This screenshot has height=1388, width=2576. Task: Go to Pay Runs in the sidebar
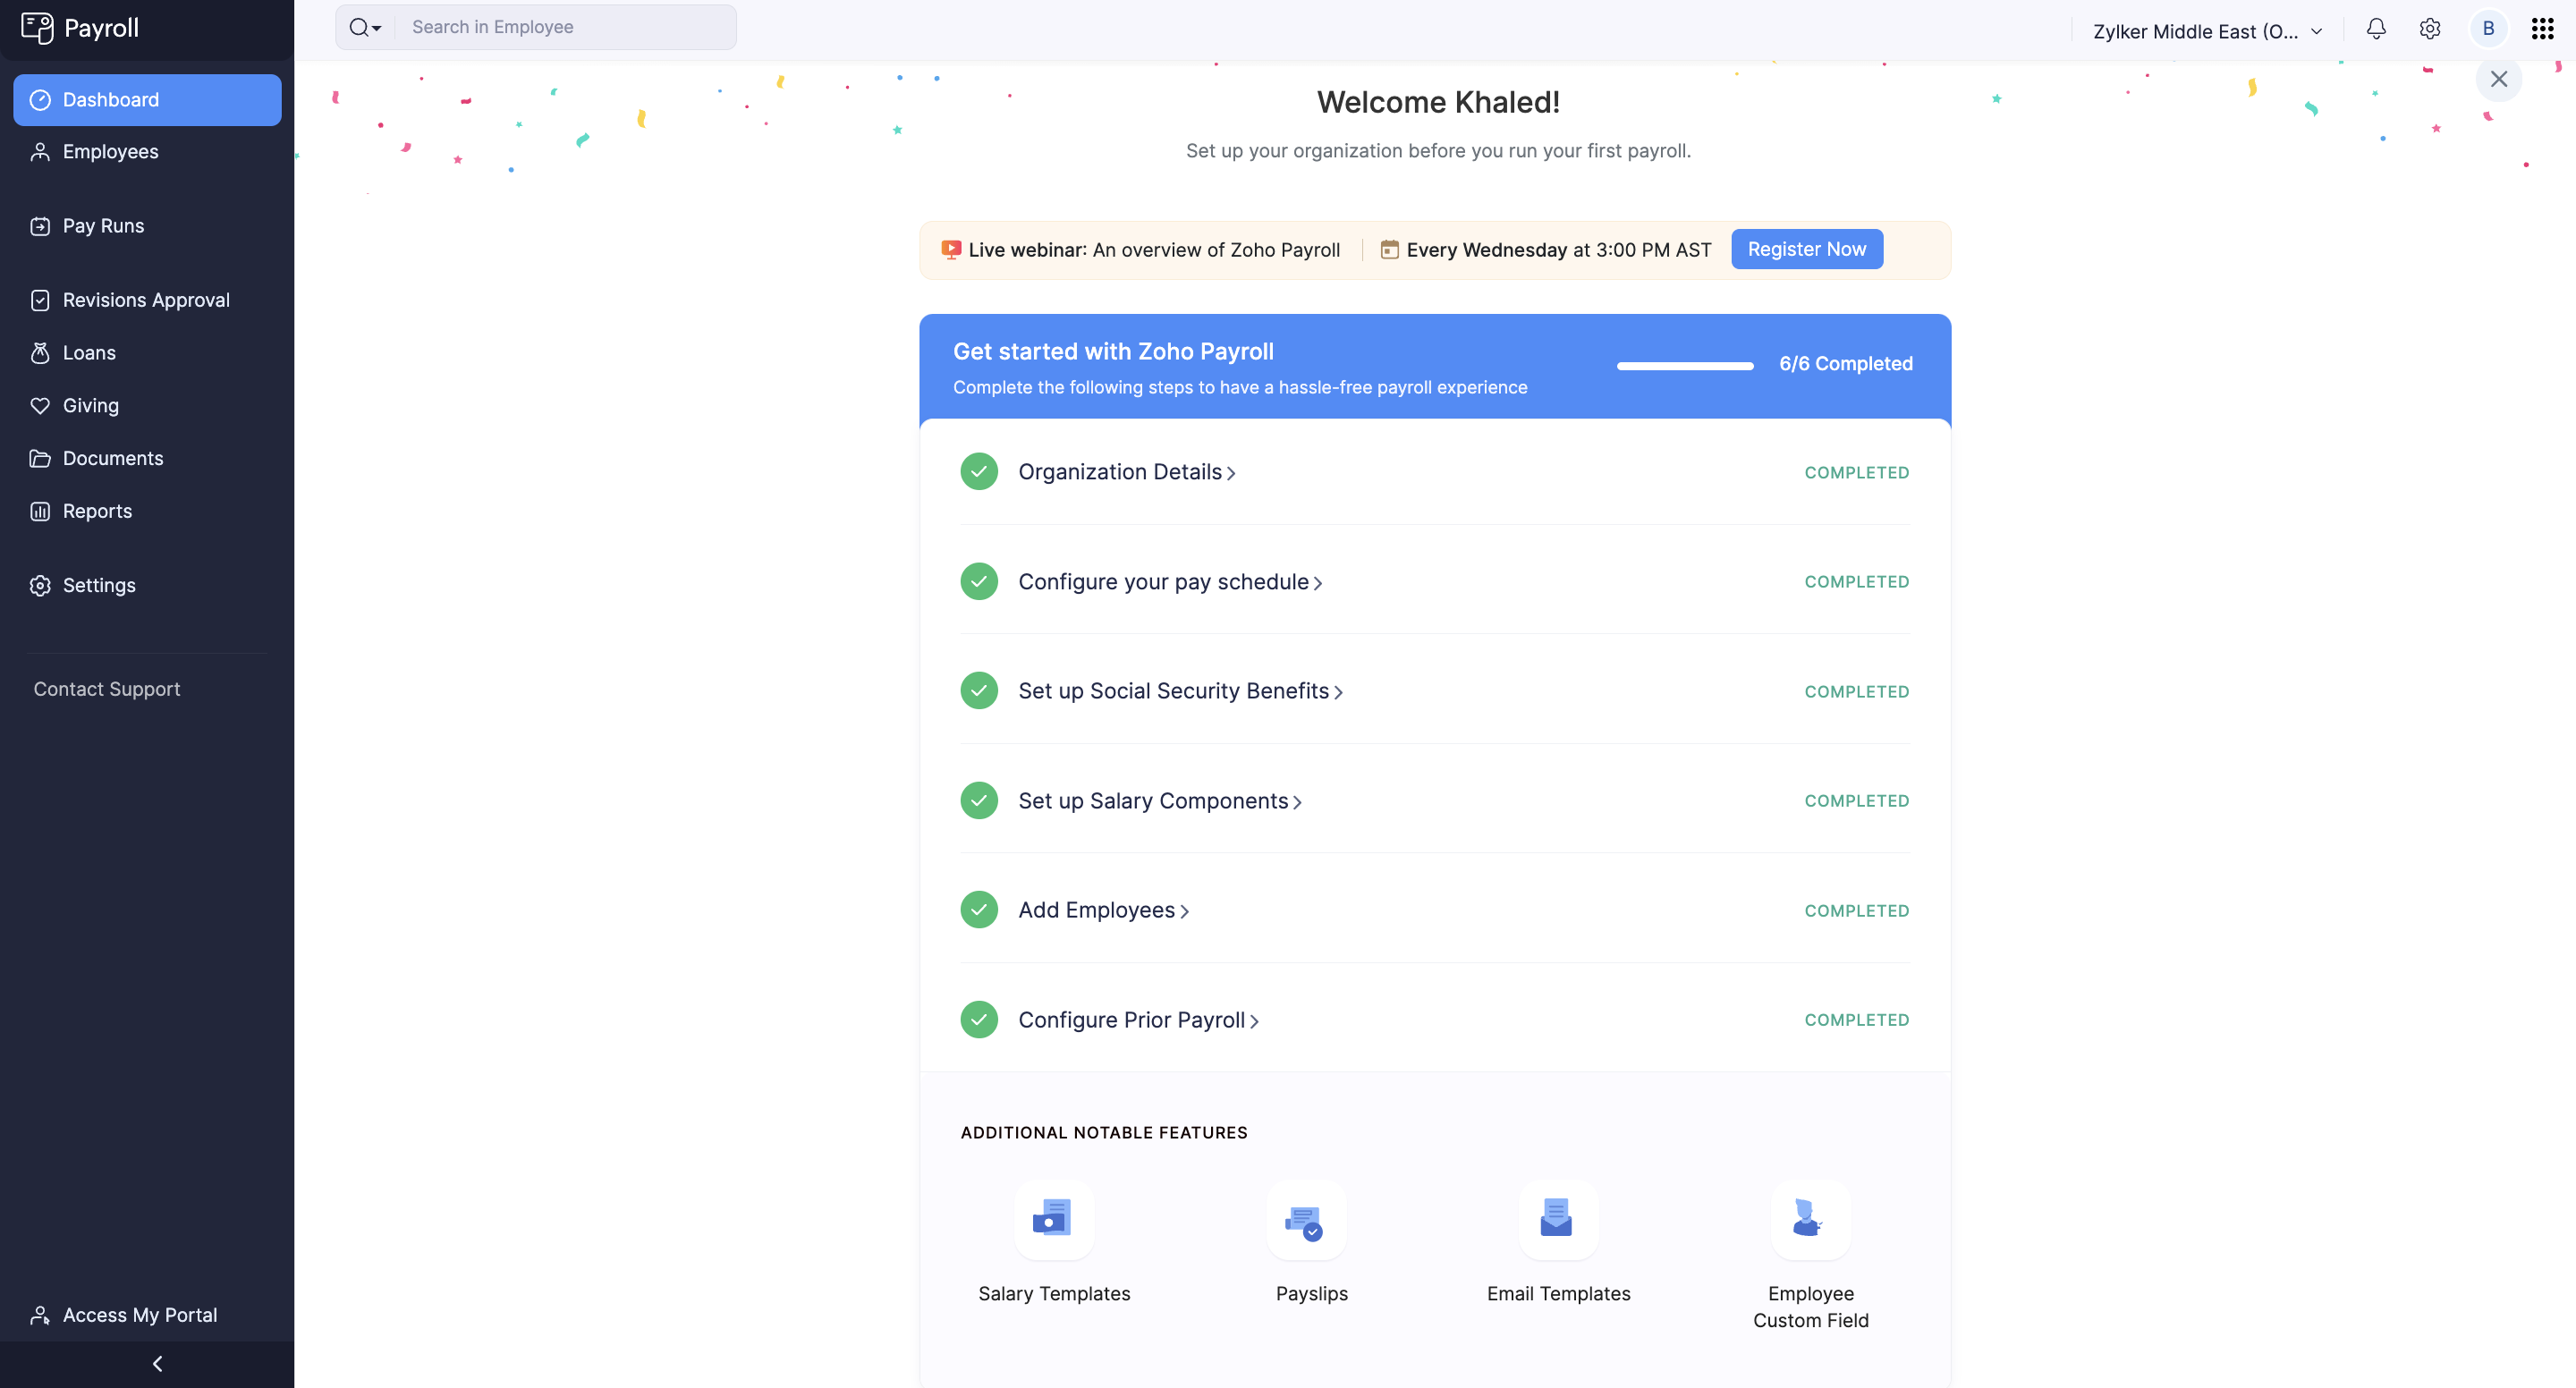pos(103,226)
